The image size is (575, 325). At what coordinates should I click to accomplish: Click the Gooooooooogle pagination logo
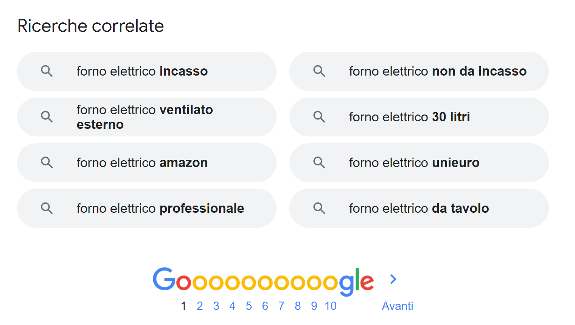pyautogui.click(x=263, y=282)
